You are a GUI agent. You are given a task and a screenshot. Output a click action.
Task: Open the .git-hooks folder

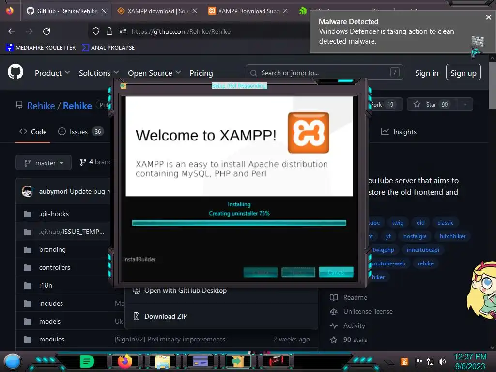coord(54,214)
